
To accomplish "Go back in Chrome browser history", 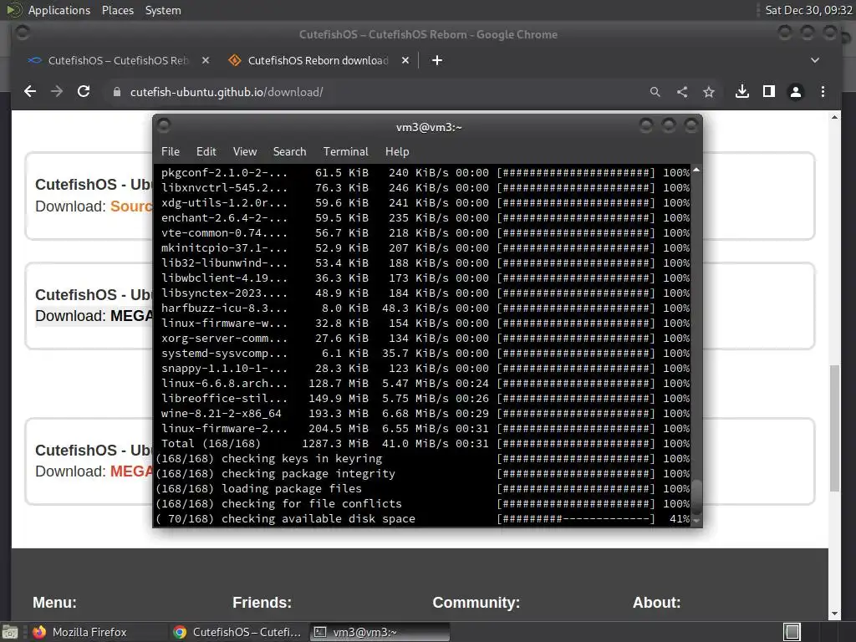I will point(31,92).
